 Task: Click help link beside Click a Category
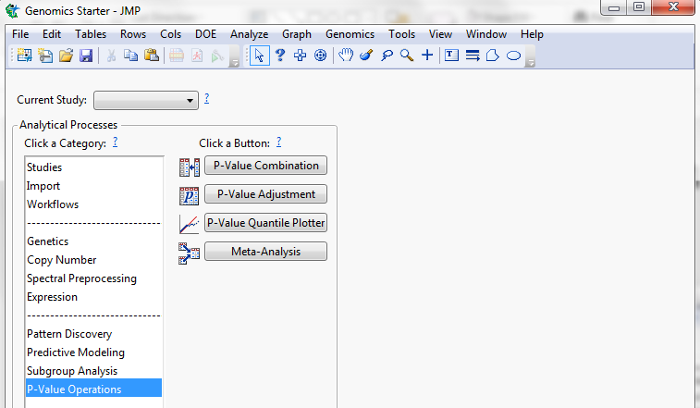(116, 142)
